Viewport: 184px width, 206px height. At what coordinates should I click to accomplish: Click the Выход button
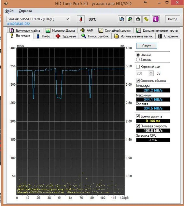173,19
